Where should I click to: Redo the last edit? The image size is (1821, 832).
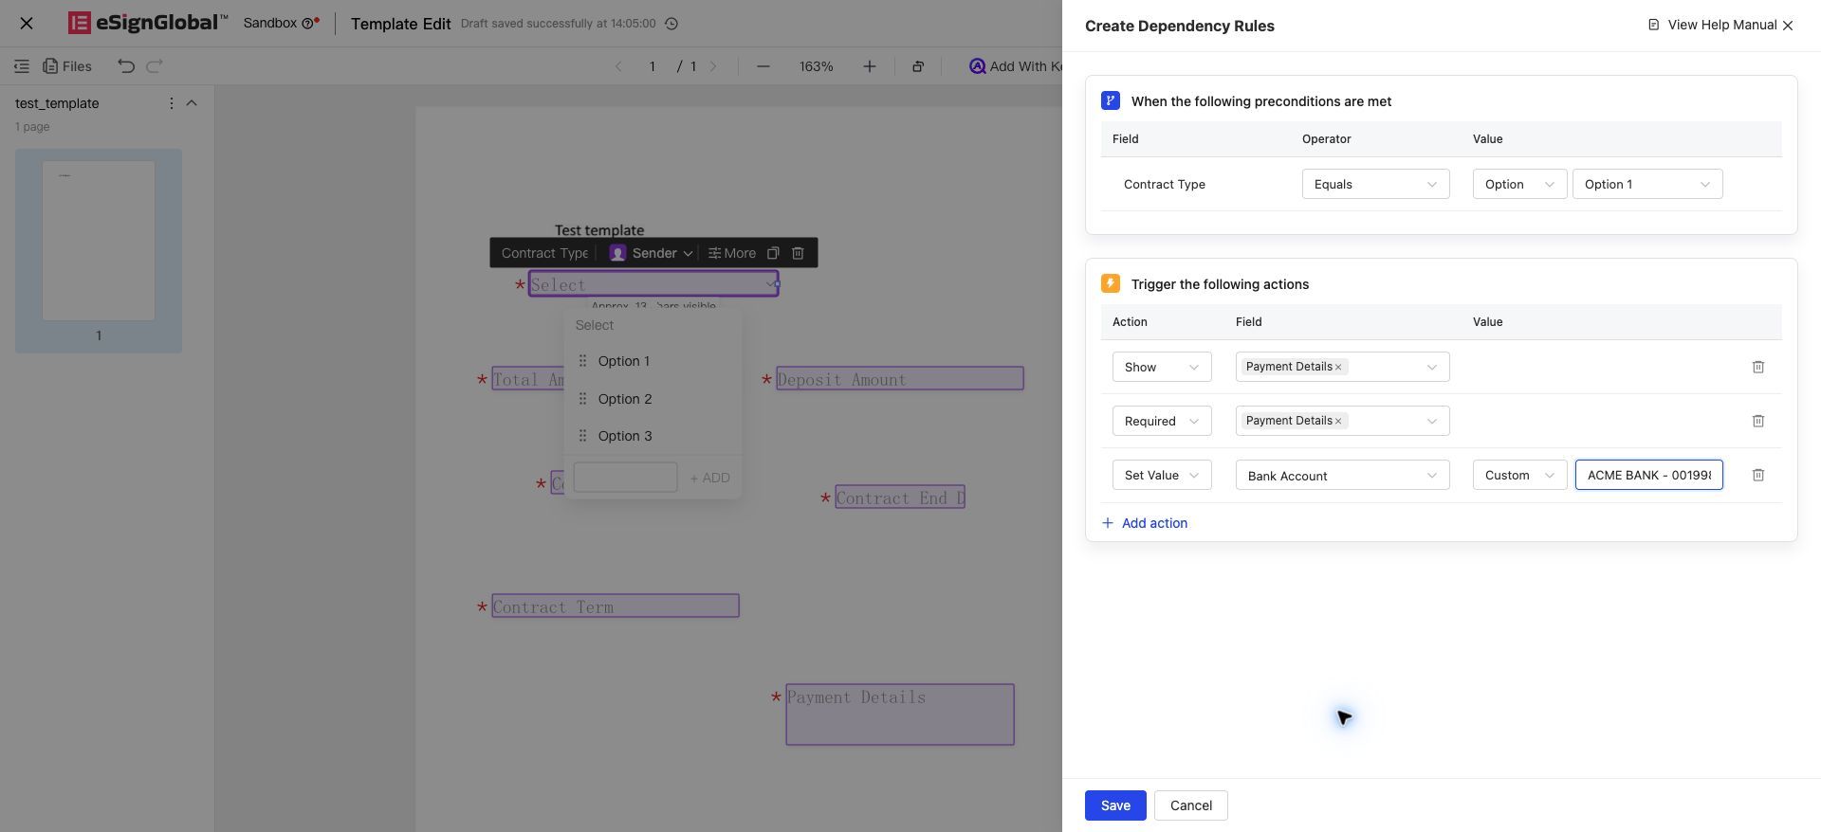pos(155,66)
